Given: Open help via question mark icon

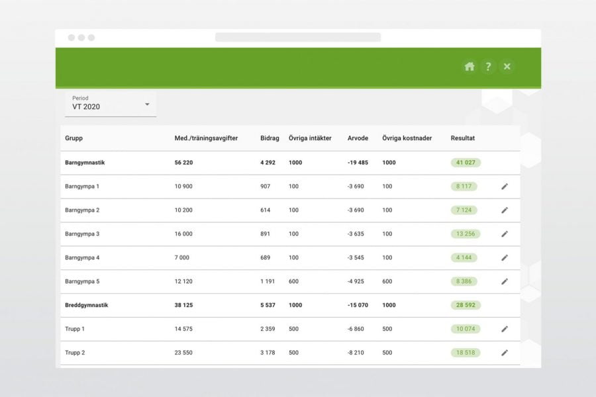Looking at the screenshot, I should click(x=488, y=66).
